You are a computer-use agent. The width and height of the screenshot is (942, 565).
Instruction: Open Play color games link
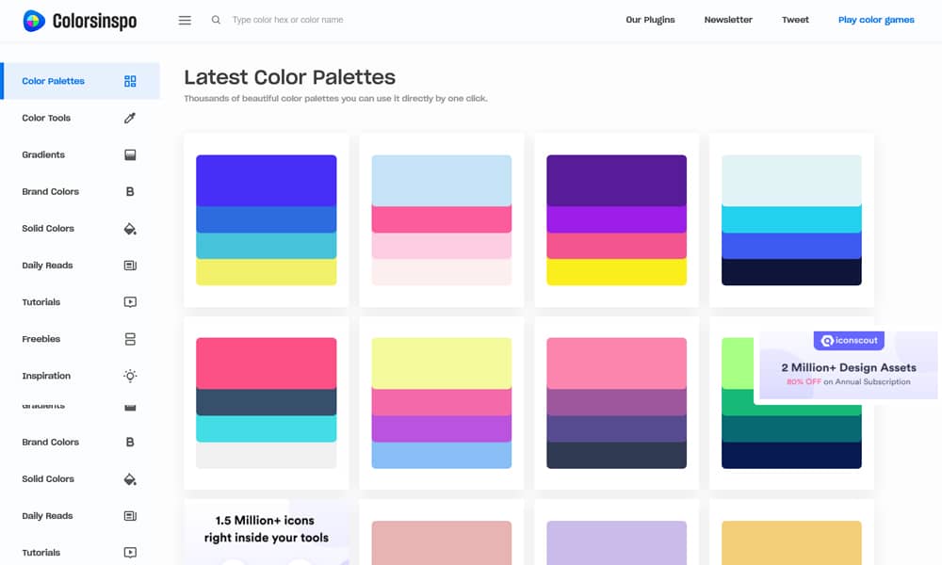click(876, 20)
